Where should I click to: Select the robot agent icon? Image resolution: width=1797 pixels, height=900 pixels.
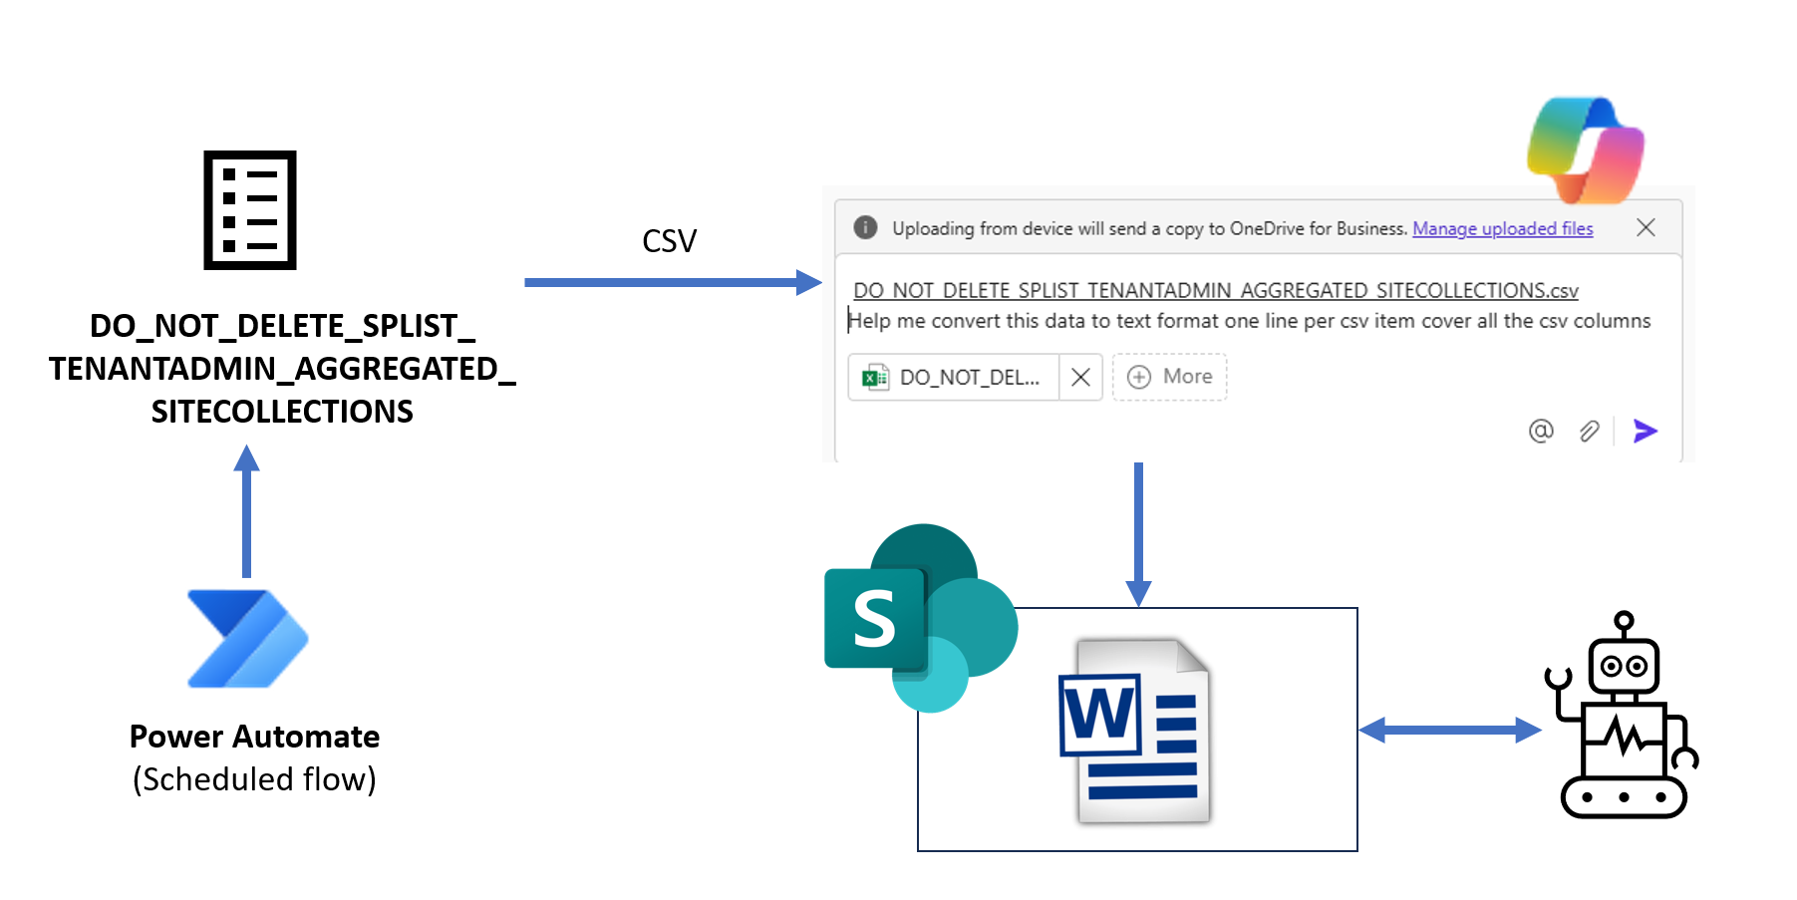(1623, 717)
